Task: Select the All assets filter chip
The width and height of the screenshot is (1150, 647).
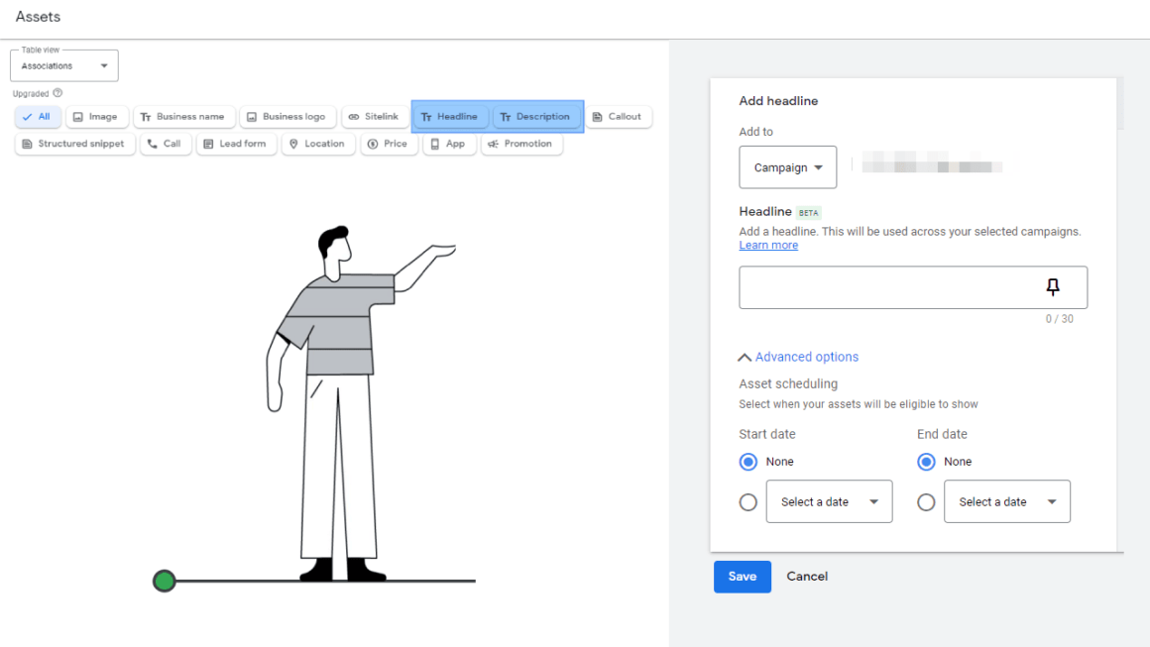Action: pyautogui.click(x=38, y=117)
